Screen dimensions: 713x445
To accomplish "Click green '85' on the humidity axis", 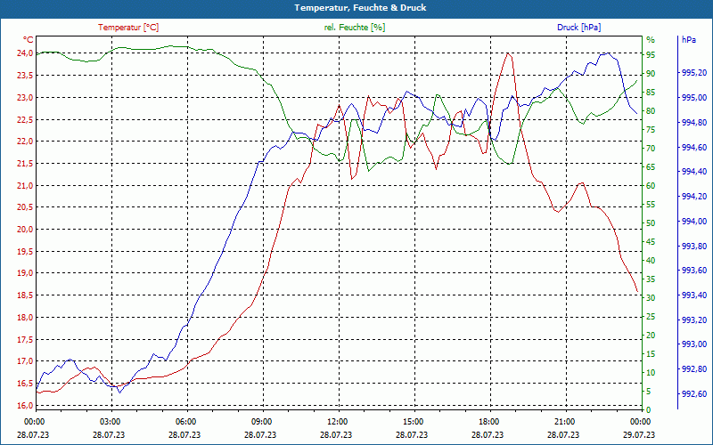I will 651,93.
